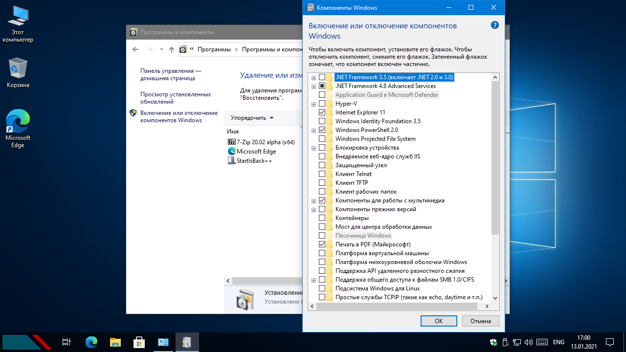Open the Упорядочить dropdown

pos(252,118)
